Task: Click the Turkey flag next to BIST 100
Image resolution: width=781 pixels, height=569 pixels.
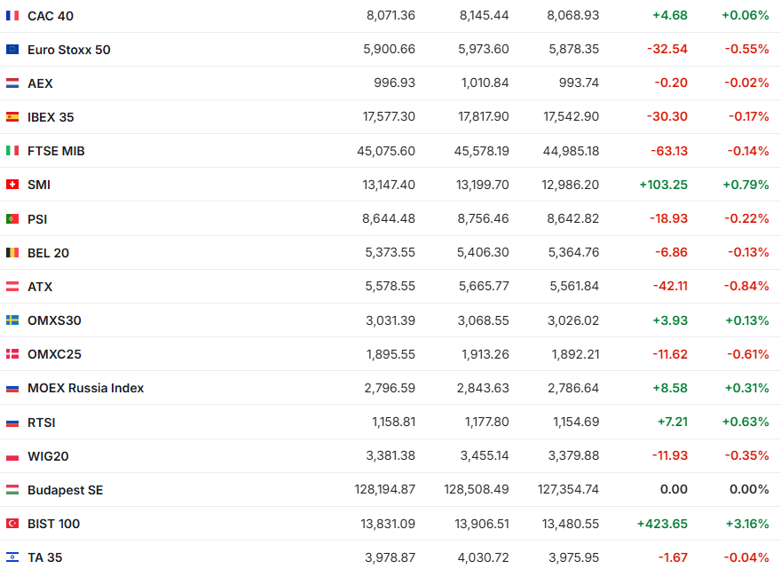Action: [12, 524]
